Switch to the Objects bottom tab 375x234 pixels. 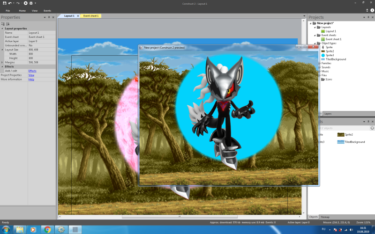point(313,217)
